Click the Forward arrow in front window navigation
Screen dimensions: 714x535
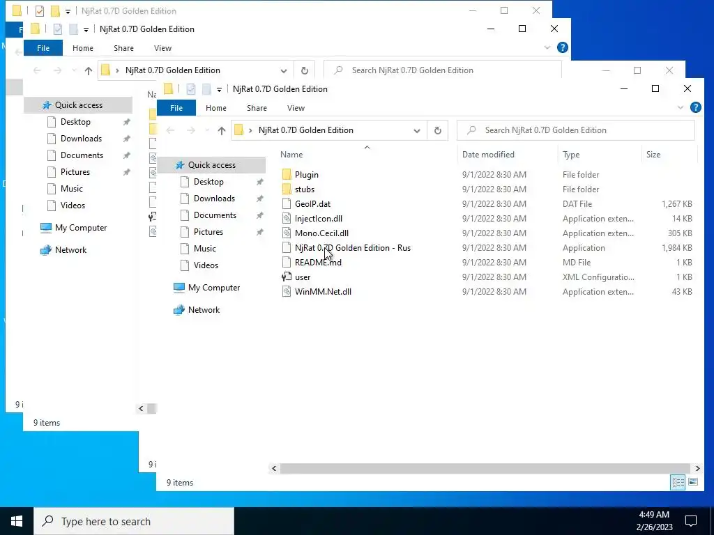[191, 130]
